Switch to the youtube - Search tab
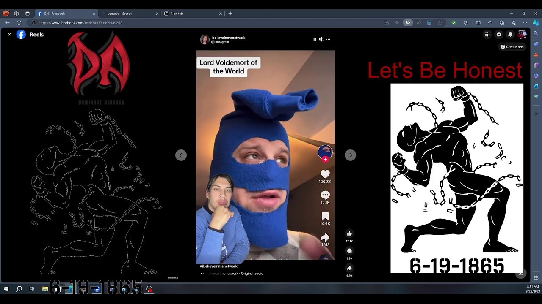Screen dimensions: 542x304 pyautogui.click(x=129, y=14)
